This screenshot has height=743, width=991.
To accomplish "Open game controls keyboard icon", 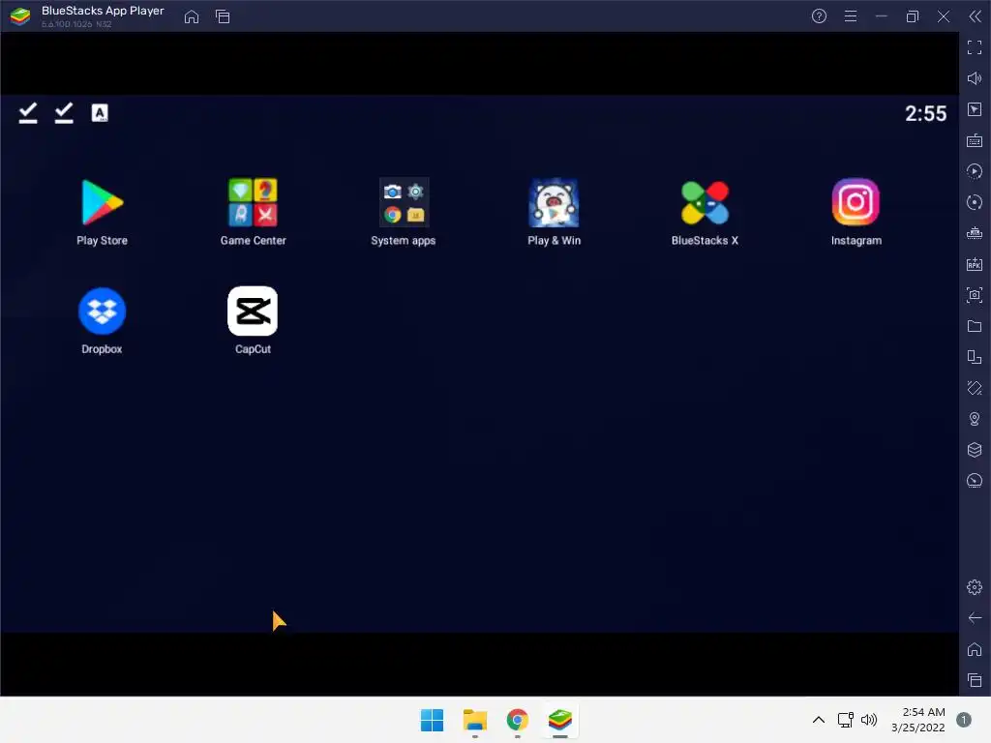I will pyautogui.click(x=975, y=140).
